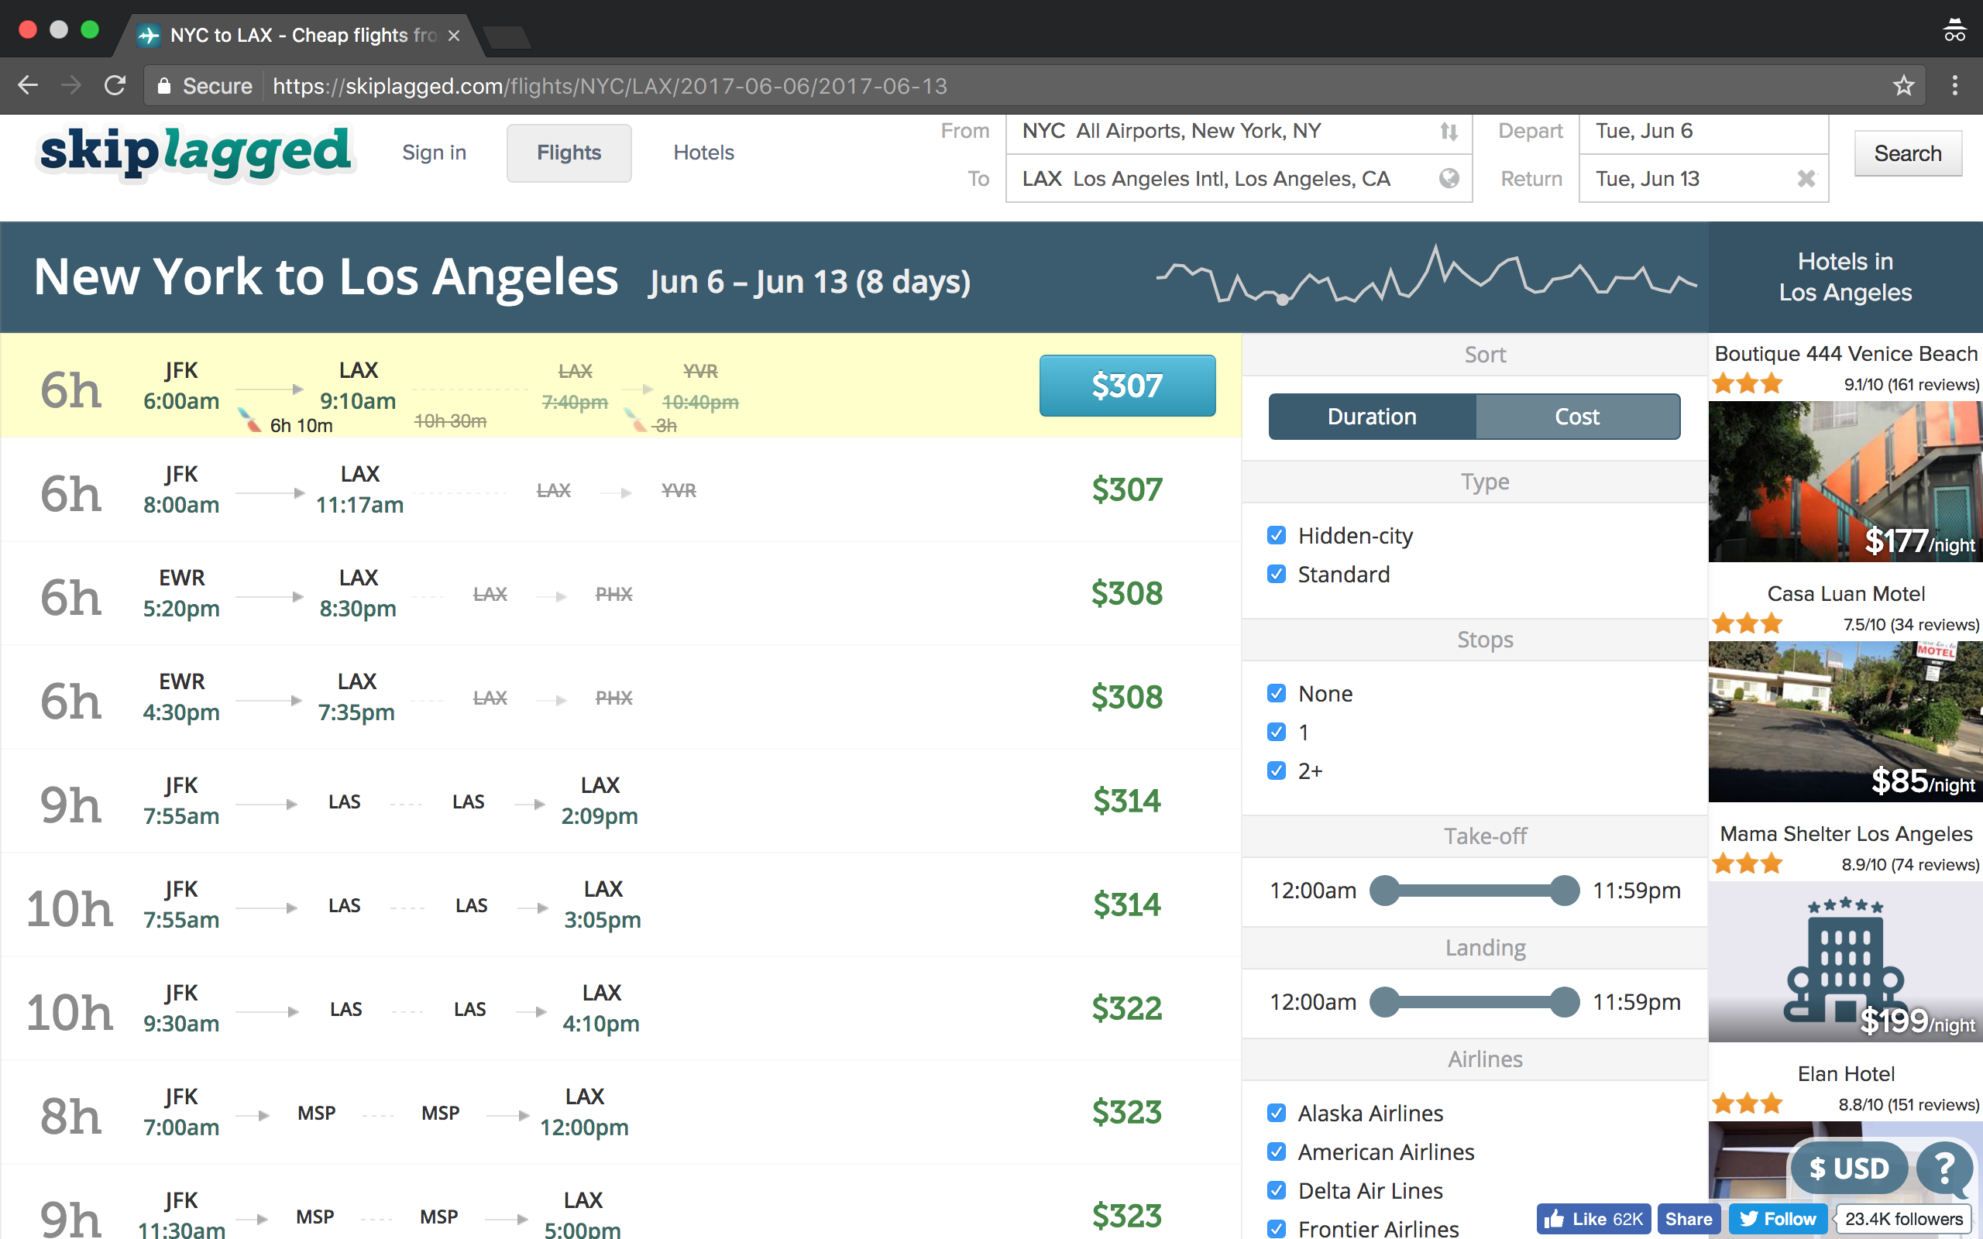1983x1239 pixels.
Task: Uncheck the None stops checkbox
Action: (x=1276, y=693)
